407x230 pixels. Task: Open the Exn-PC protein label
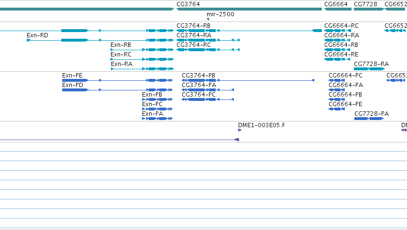[152, 104]
